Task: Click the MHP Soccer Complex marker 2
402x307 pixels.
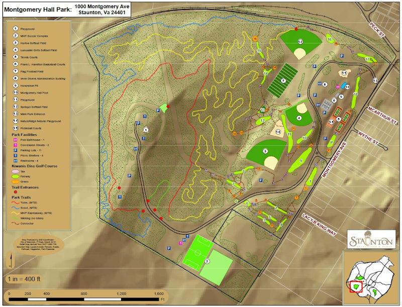Action: coord(207,262)
